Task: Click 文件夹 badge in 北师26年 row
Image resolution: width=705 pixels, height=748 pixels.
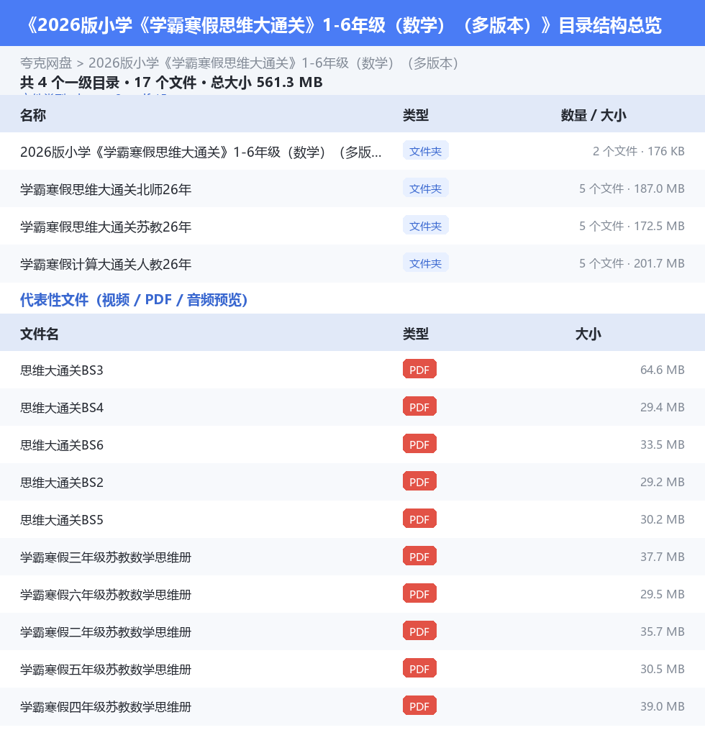Action: click(x=425, y=188)
